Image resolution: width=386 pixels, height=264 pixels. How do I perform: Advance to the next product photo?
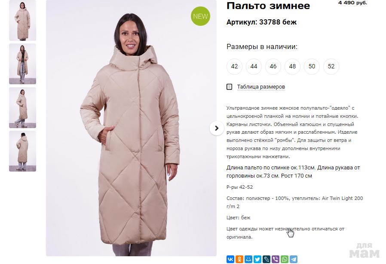click(216, 128)
